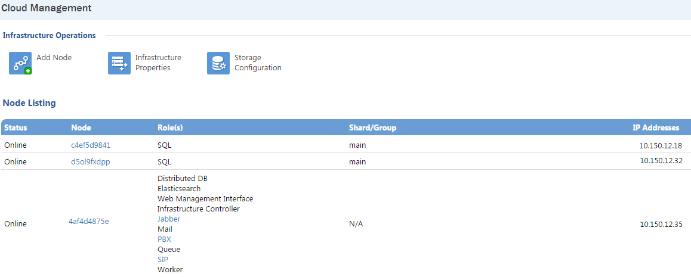
Task: Click the Online status of c4ef5d9841
Action: [16, 145]
